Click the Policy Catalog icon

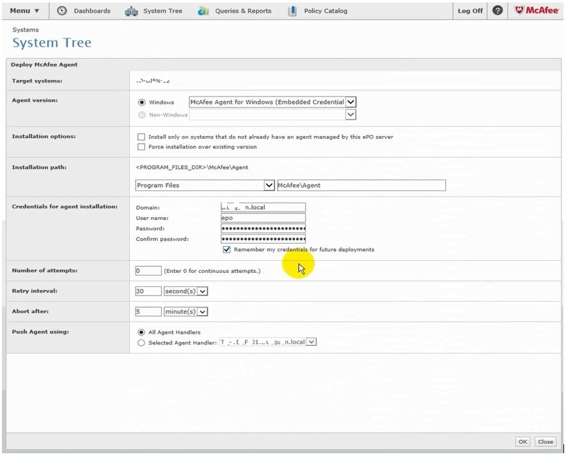(292, 11)
